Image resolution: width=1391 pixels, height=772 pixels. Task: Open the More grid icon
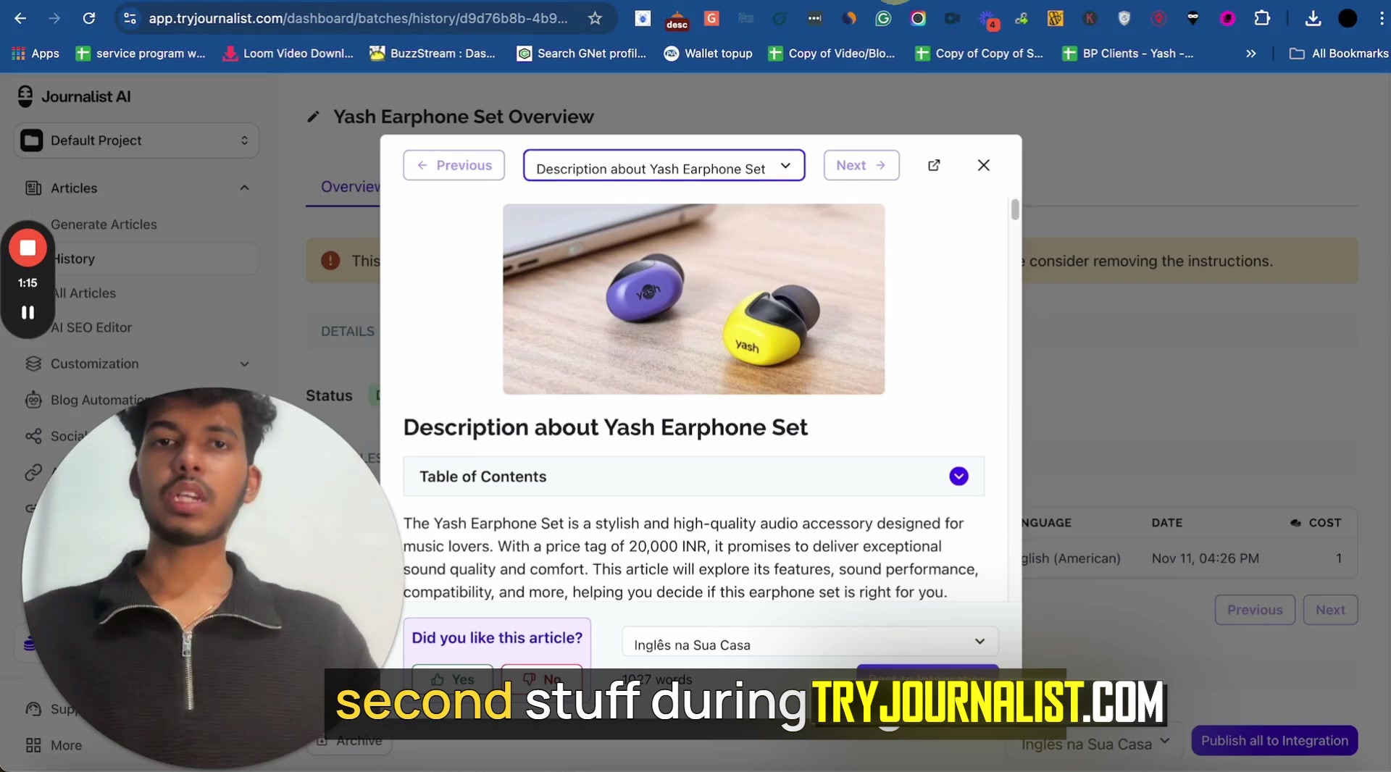(x=33, y=745)
